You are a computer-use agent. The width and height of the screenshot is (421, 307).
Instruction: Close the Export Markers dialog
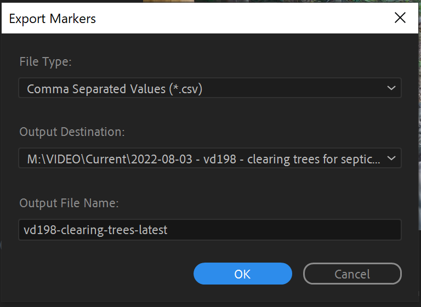(400, 18)
